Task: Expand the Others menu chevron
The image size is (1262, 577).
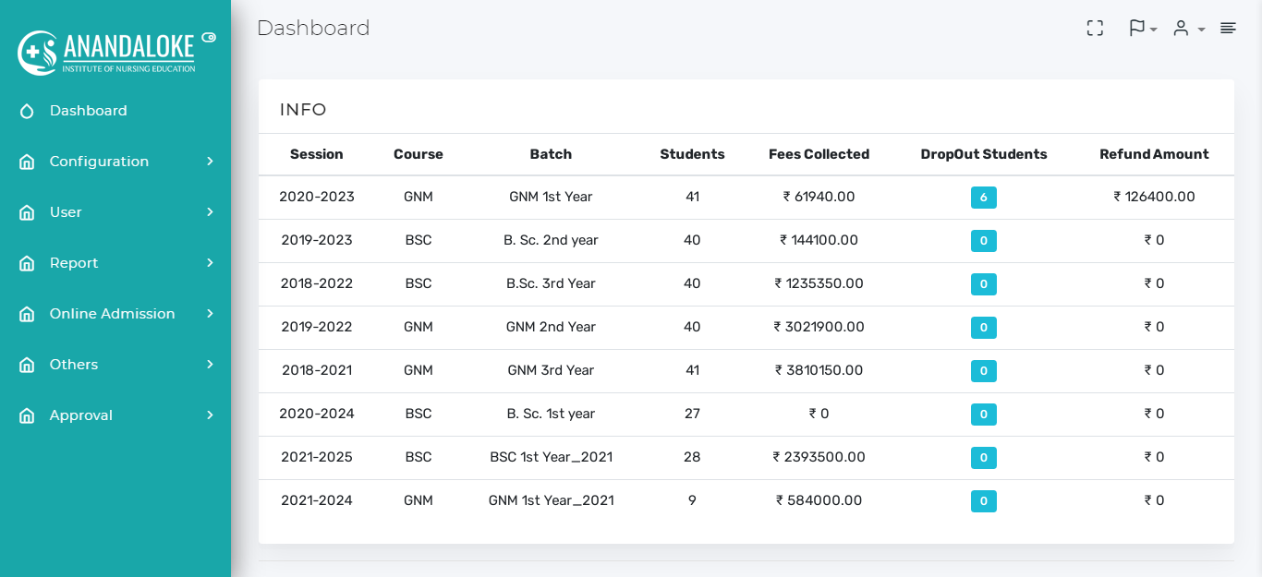Action: [x=210, y=365]
